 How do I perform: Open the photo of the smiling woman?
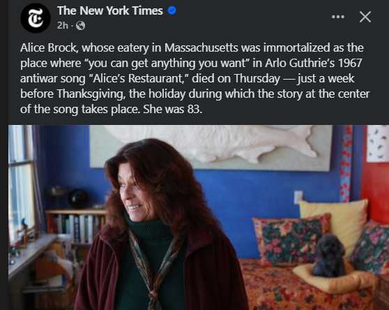(199, 217)
